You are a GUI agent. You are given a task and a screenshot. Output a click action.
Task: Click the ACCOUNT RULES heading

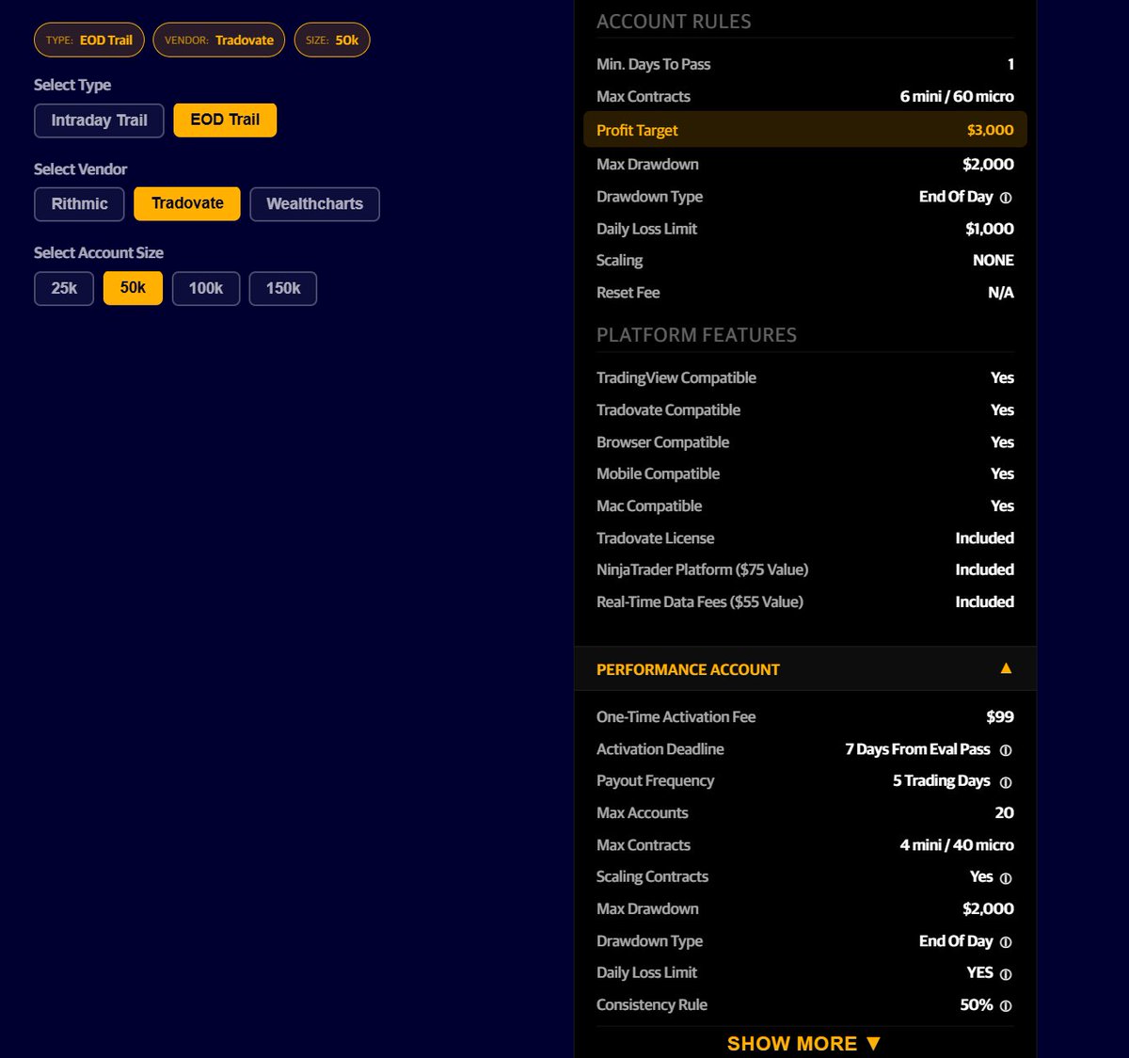coord(674,22)
